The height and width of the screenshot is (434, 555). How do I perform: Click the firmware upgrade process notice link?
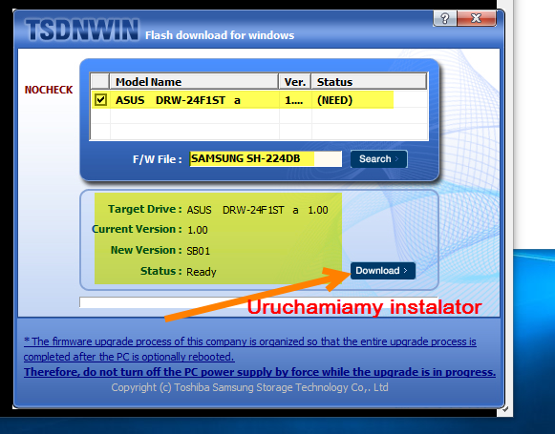(250, 349)
